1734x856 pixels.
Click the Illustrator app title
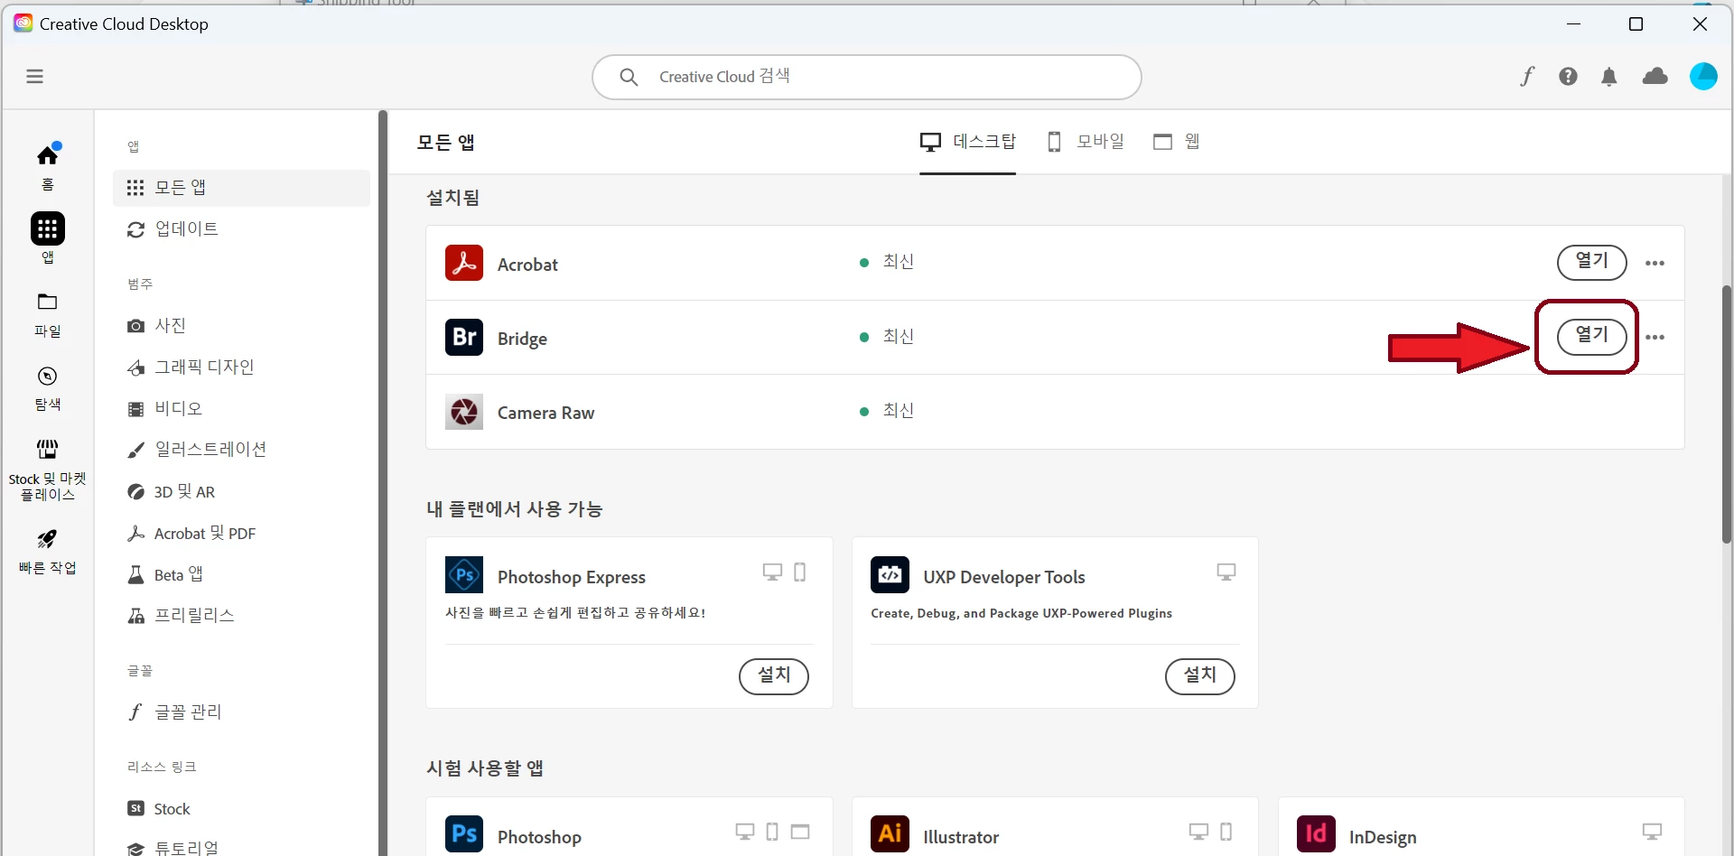(x=961, y=837)
